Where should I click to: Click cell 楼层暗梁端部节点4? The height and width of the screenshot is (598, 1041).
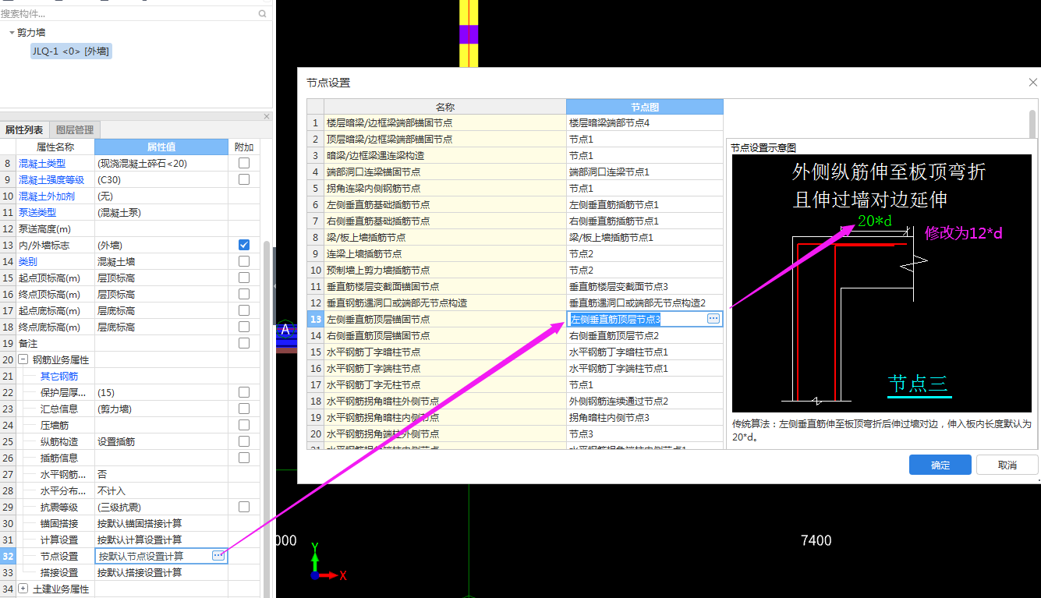click(x=645, y=122)
